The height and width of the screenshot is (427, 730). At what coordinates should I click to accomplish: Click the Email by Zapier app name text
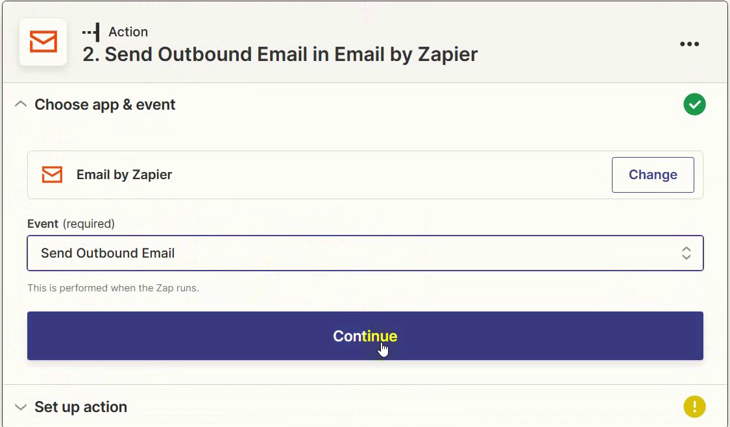(124, 175)
